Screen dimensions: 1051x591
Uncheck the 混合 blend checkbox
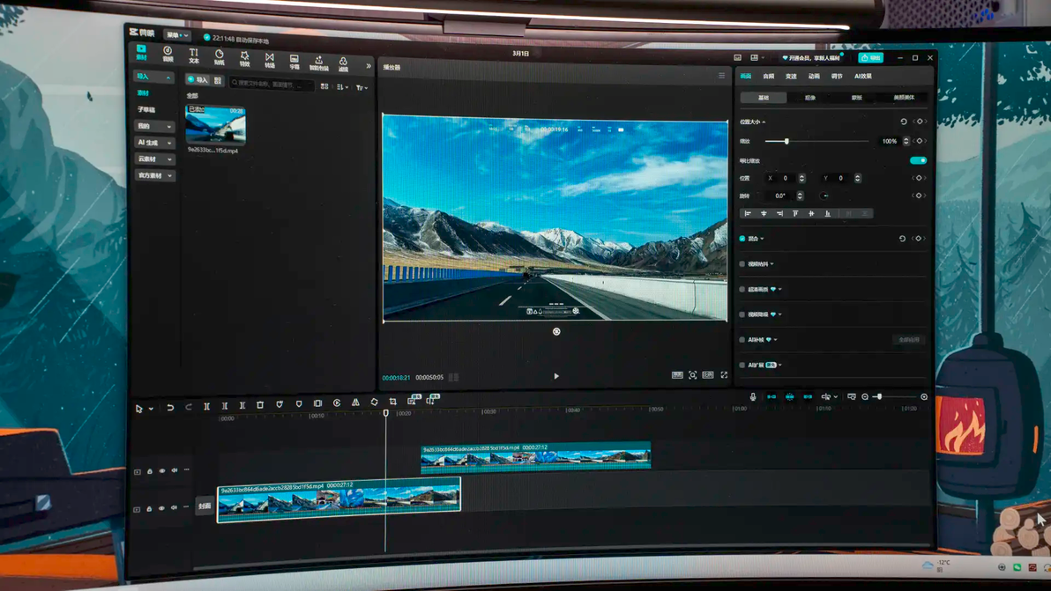coord(742,239)
